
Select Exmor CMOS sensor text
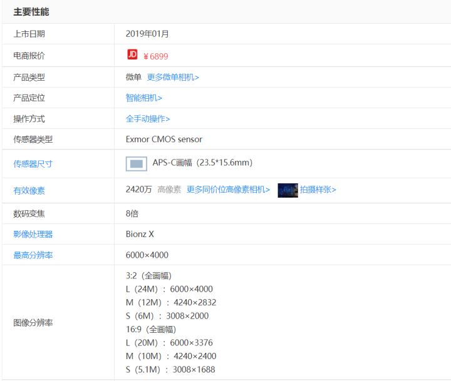tap(164, 140)
